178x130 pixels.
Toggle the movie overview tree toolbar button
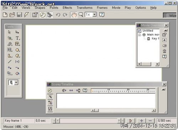point(49,15)
